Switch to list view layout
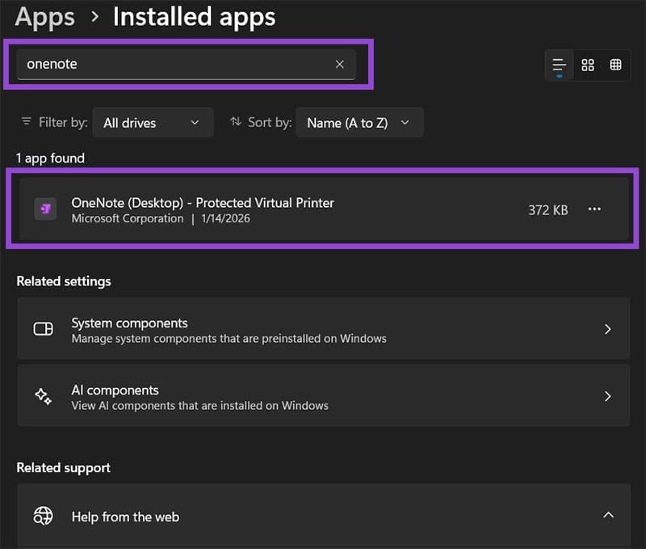Viewport: 646px width, 549px height. point(560,65)
